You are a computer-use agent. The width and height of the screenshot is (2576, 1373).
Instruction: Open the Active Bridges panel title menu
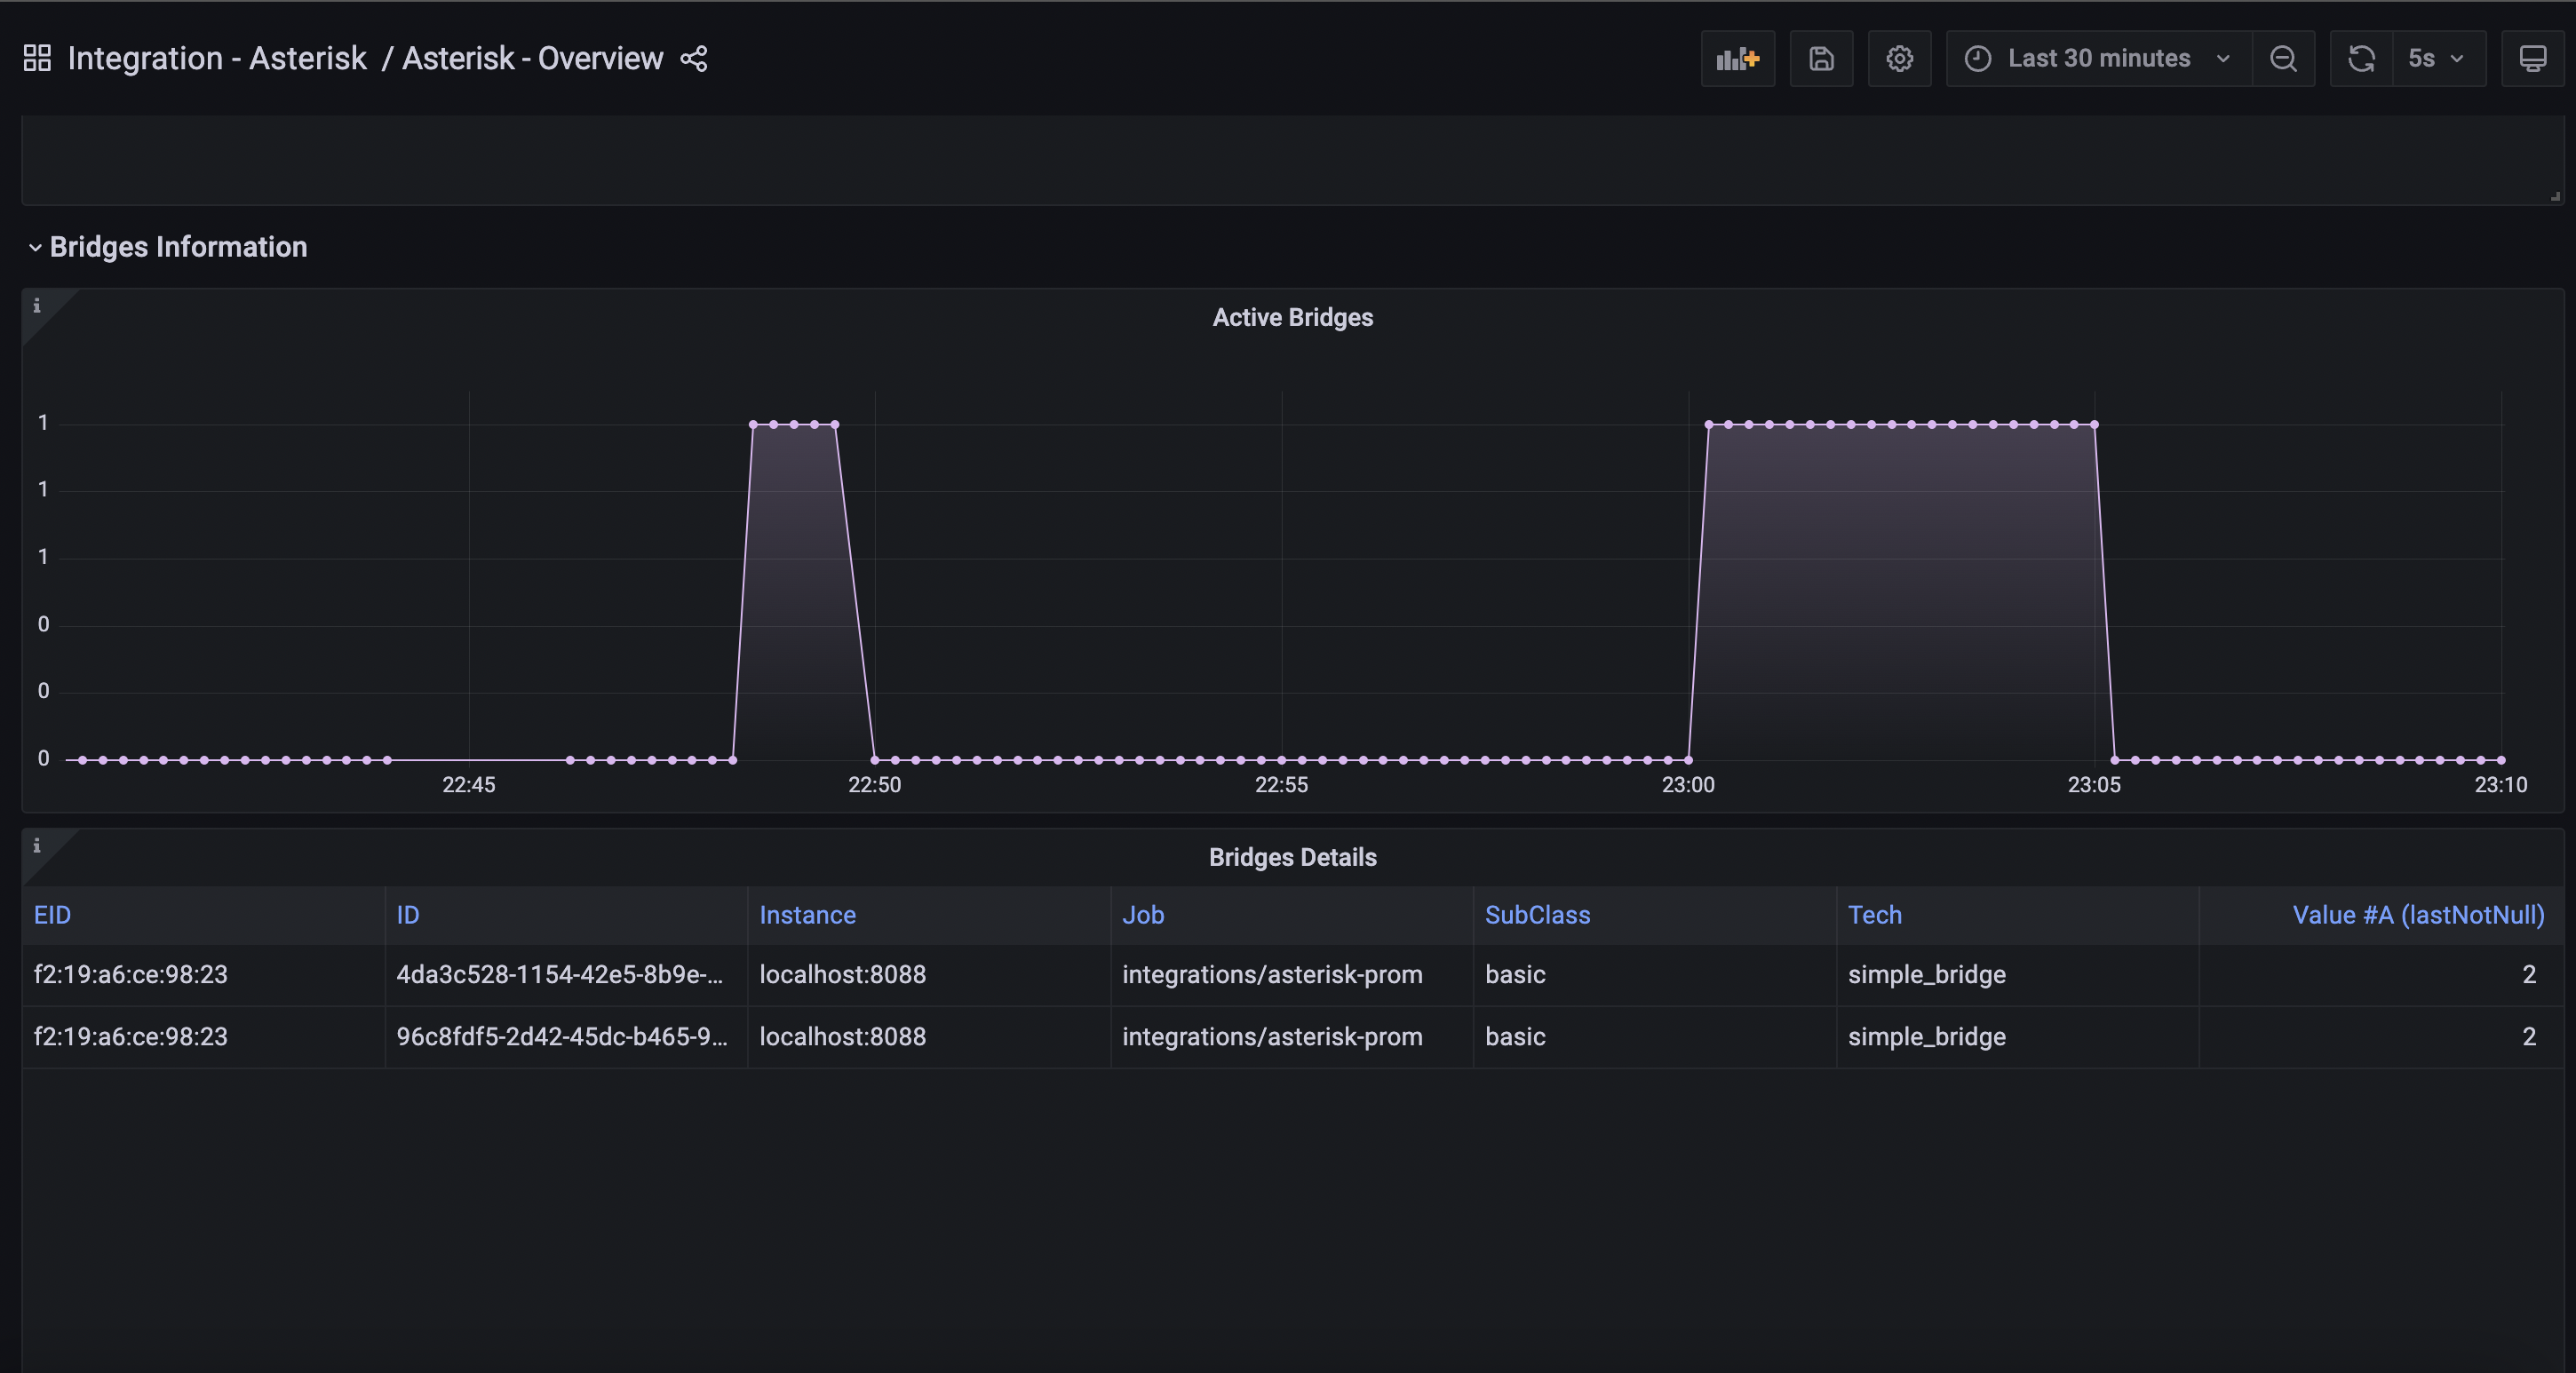tap(1292, 318)
